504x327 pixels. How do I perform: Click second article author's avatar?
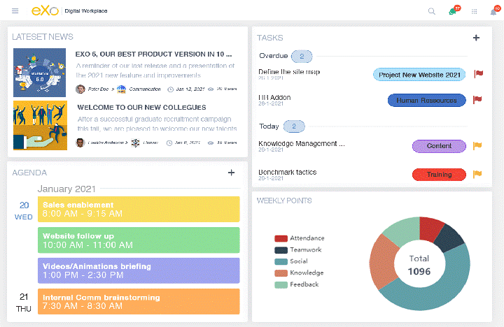(80, 143)
